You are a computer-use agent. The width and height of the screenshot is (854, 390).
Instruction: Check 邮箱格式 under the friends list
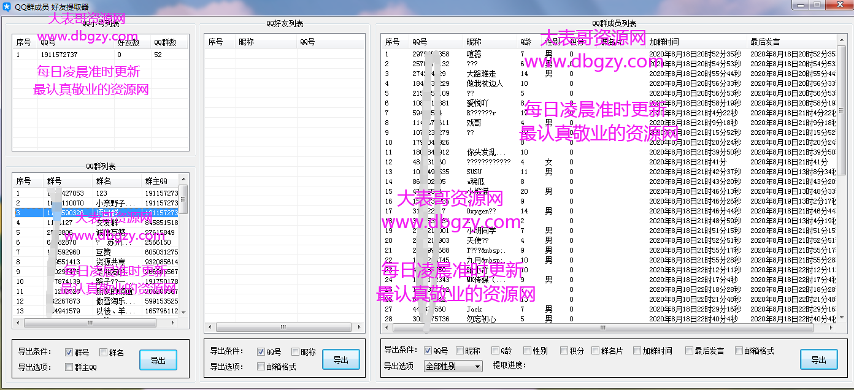(262, 367)
